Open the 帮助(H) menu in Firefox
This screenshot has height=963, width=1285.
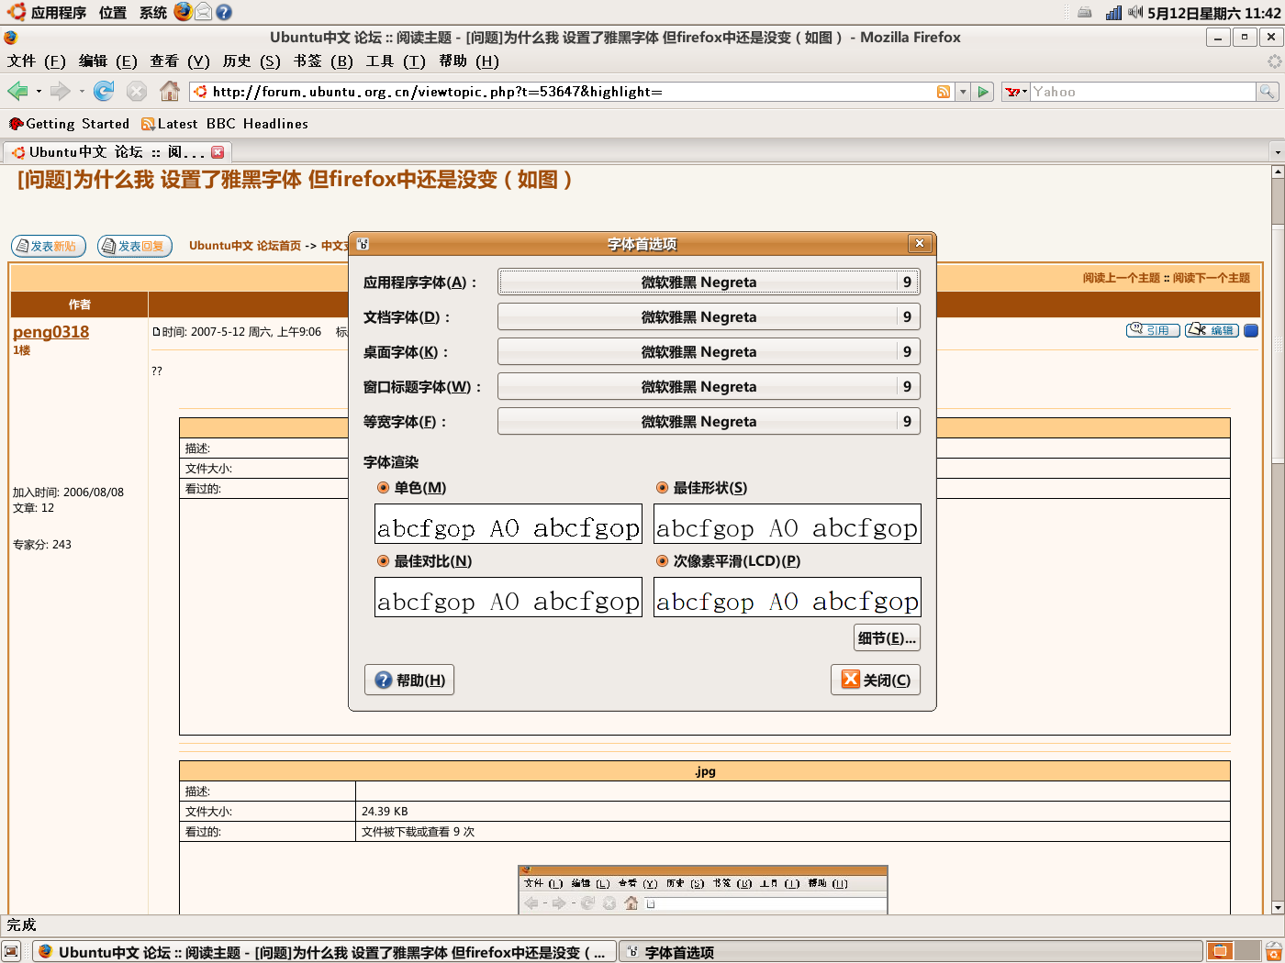[x=468, y=61]
